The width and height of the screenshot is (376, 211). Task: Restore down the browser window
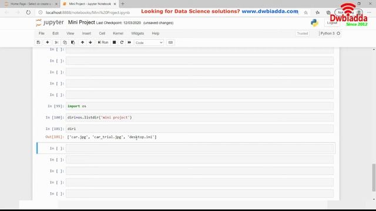(359, 4)
